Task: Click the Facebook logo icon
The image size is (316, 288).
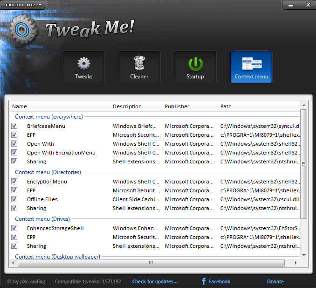Action: point(204,281)
